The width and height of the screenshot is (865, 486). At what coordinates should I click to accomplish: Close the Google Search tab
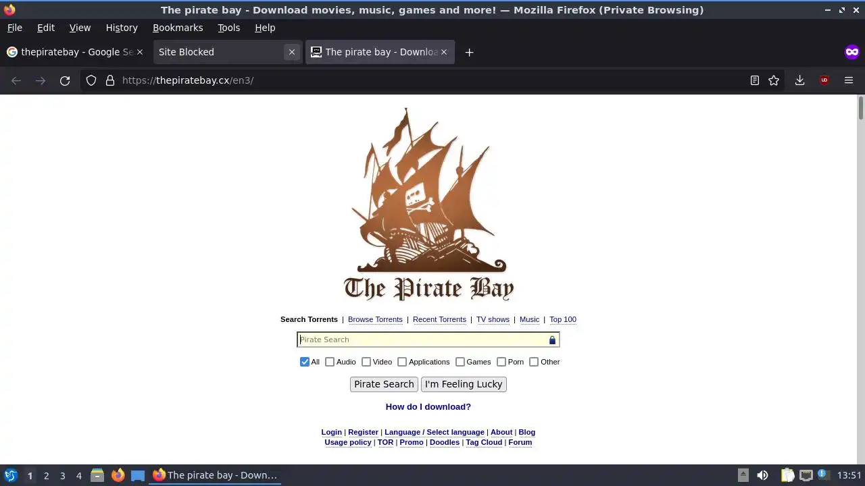coord(140,52)
